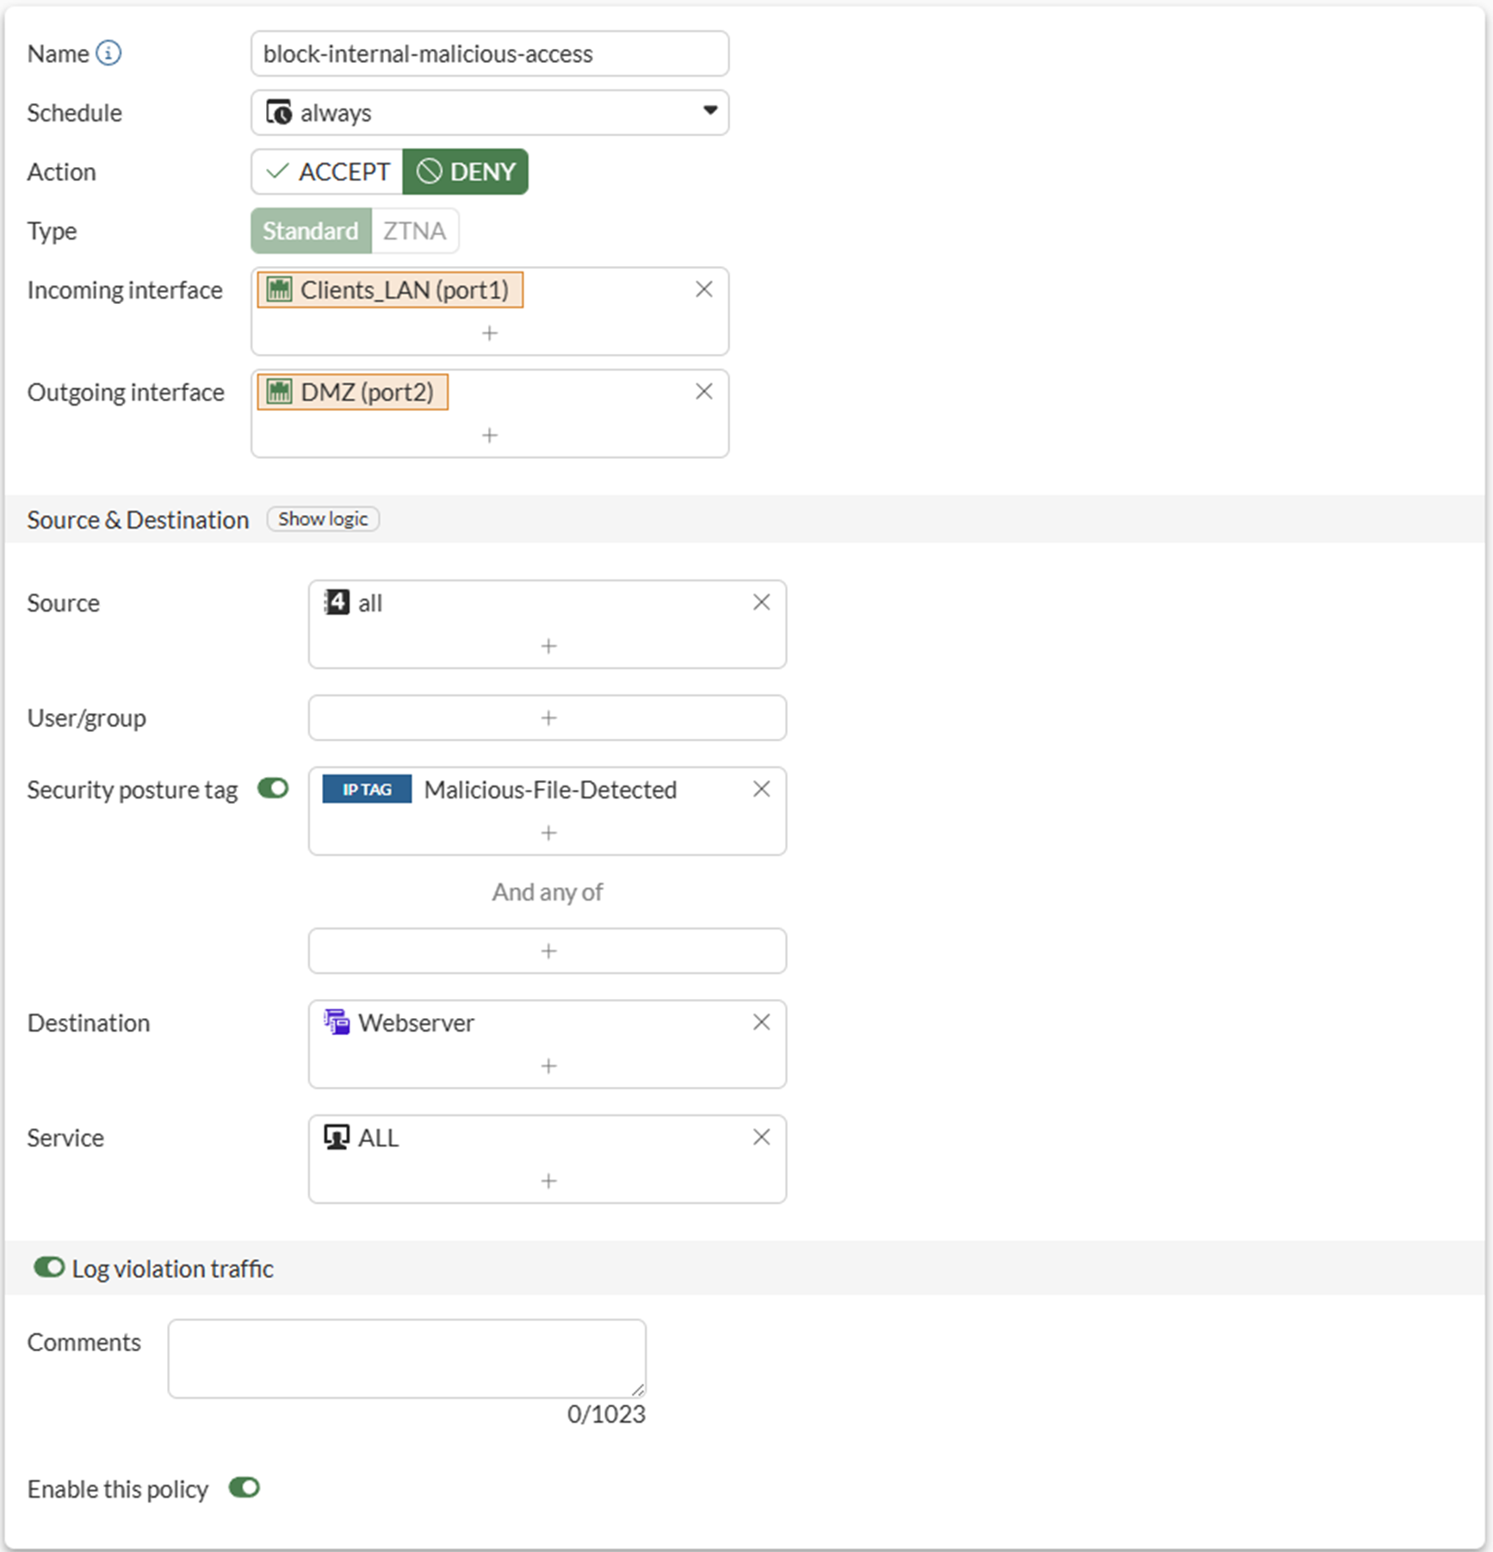Remove ALL from the Service field
Viewport: 1493px width, 1552px height.
coord(761,1138)
